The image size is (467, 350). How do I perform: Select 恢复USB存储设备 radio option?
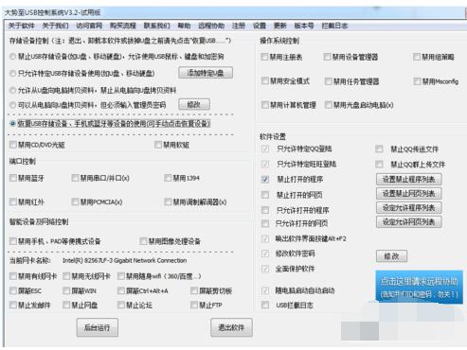point(12,124)
